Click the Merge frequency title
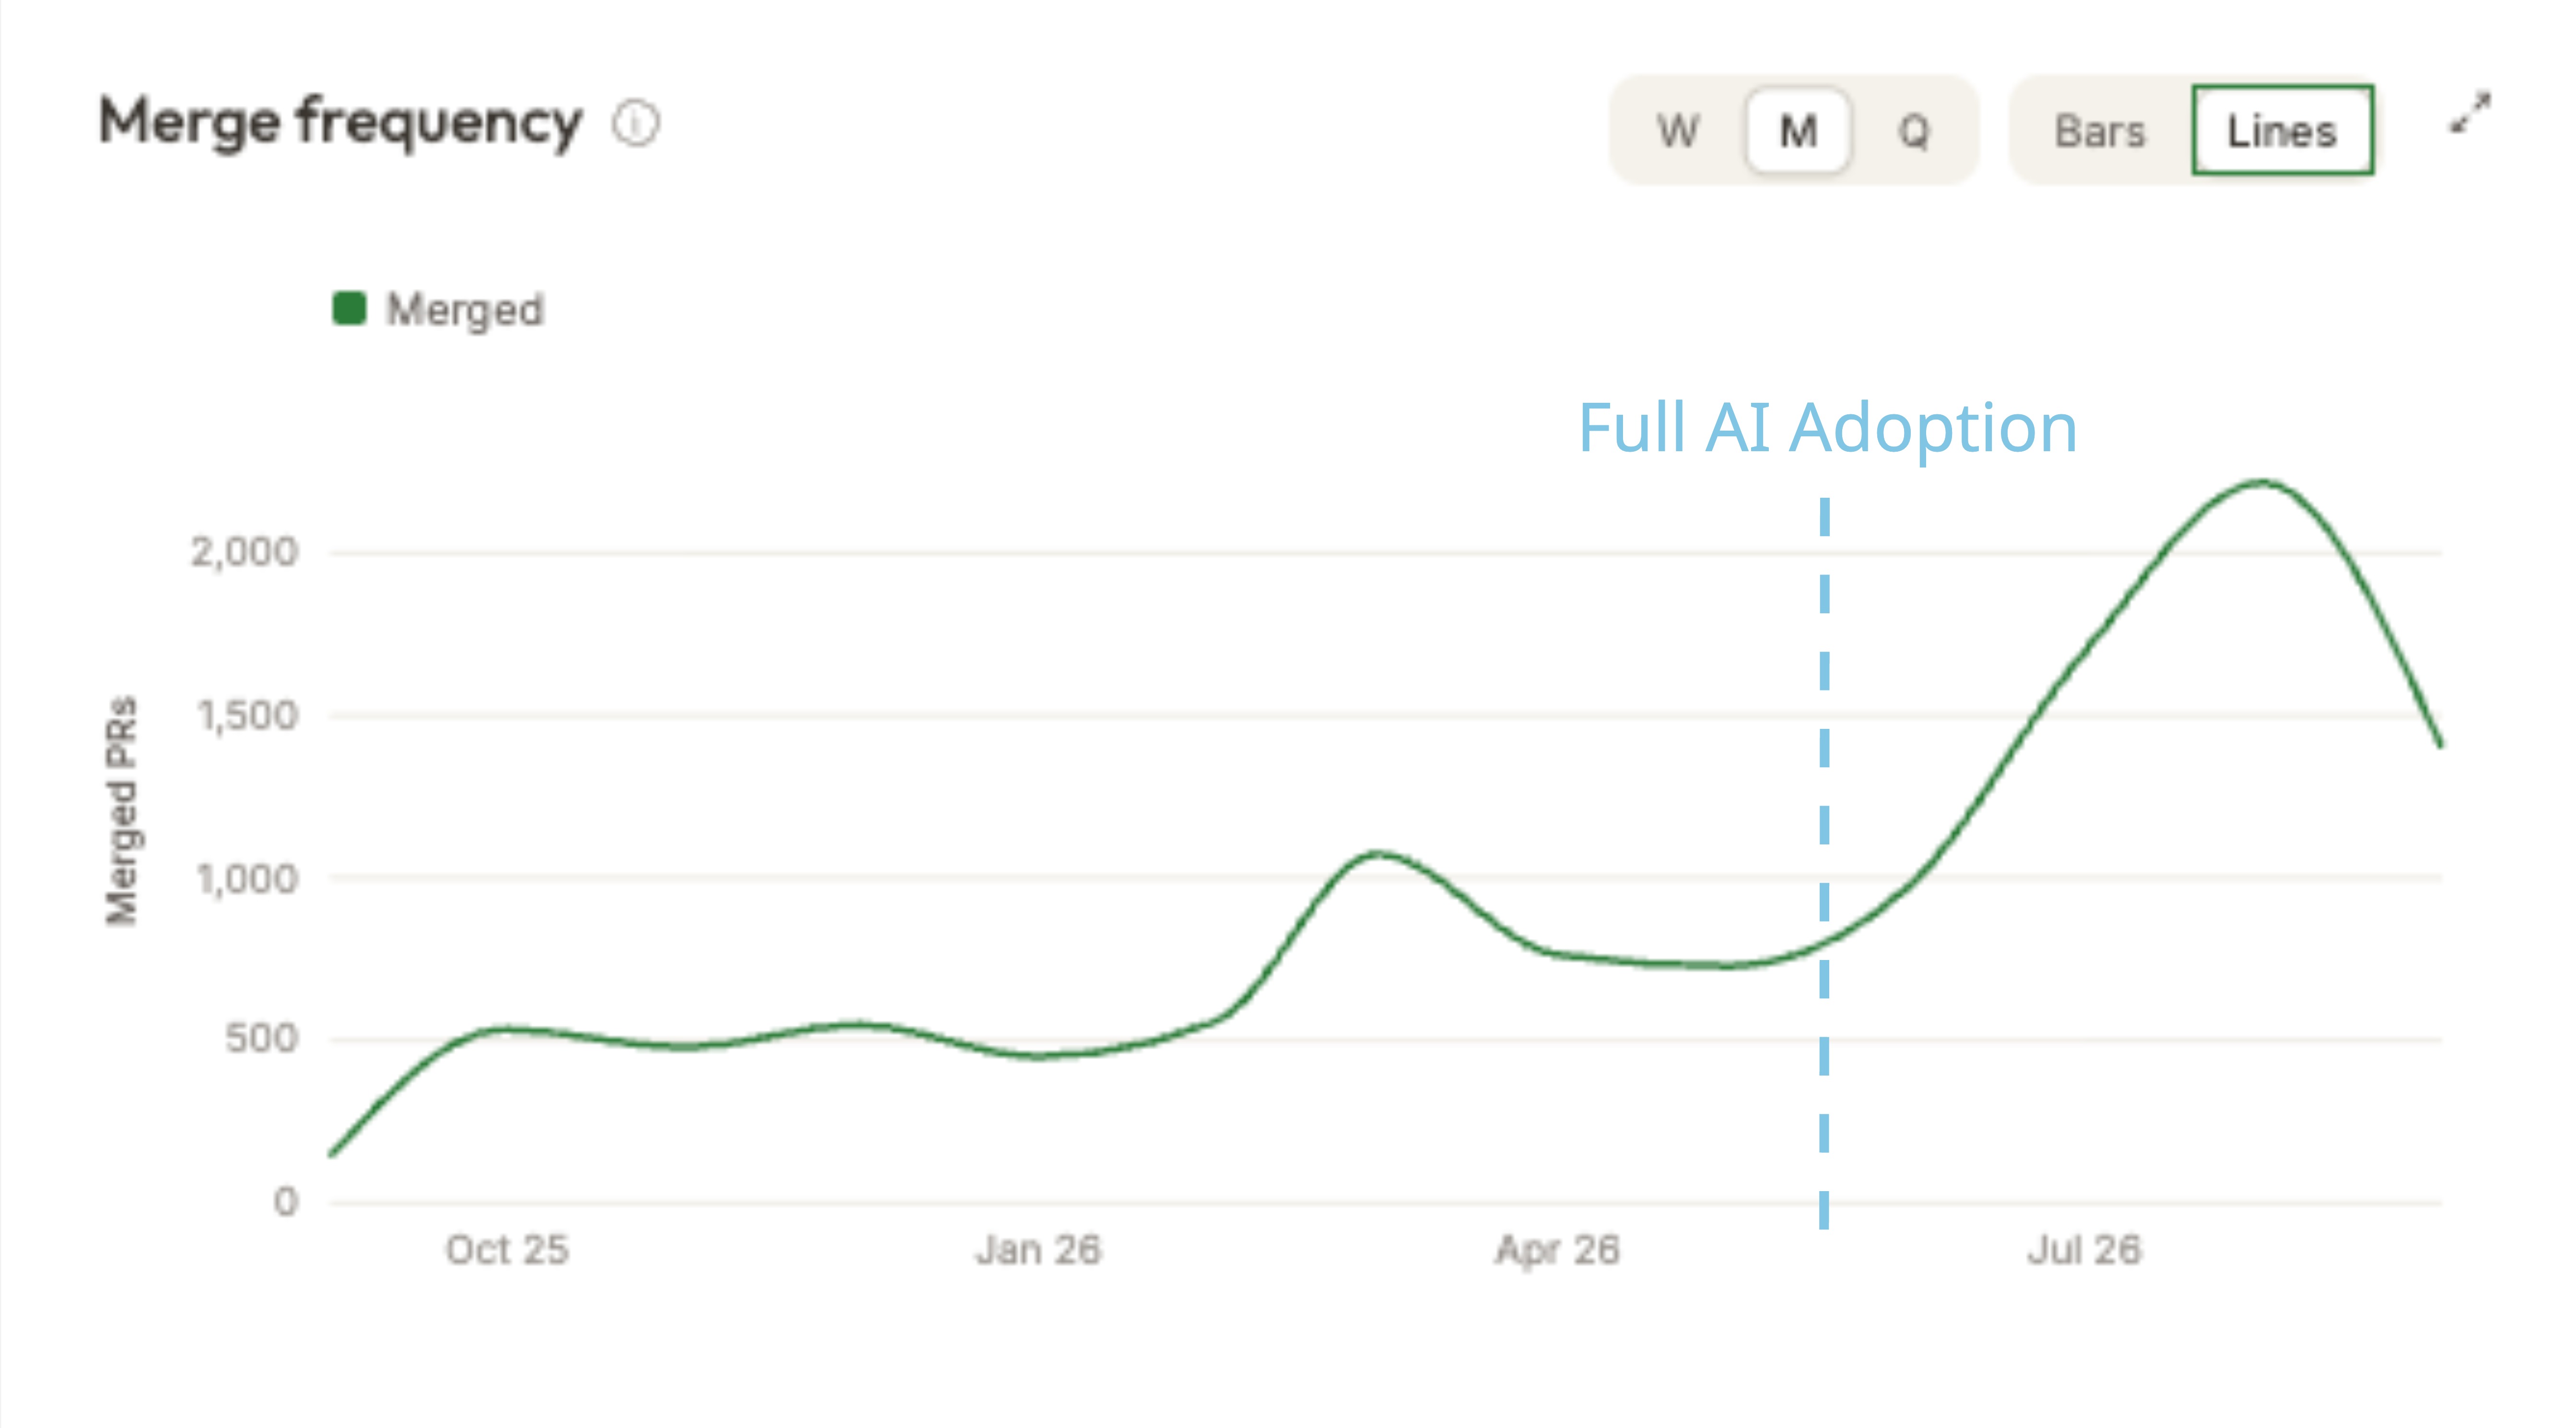The width and height of the screenshot is (2576, 1428). click(340, 124)
